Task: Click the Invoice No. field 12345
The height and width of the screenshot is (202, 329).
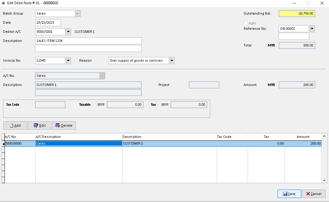Action: coord(50,60)
